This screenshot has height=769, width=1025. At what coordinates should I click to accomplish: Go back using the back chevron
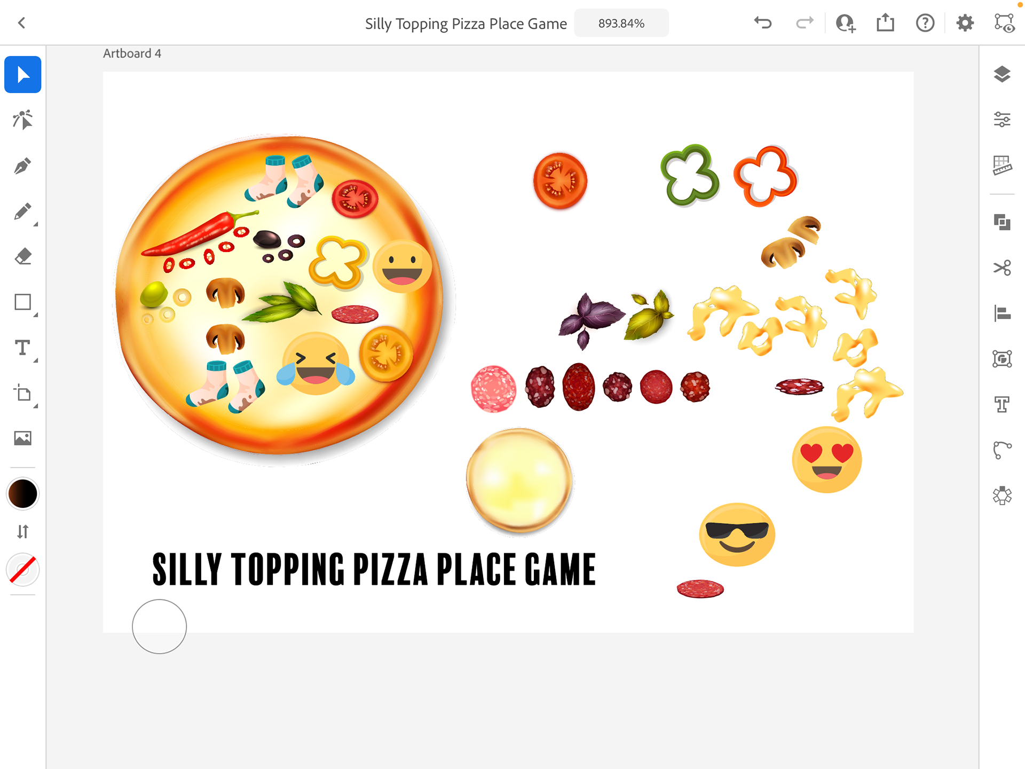[22, 23]
